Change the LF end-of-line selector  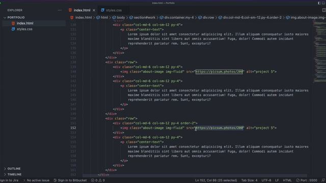277,180
